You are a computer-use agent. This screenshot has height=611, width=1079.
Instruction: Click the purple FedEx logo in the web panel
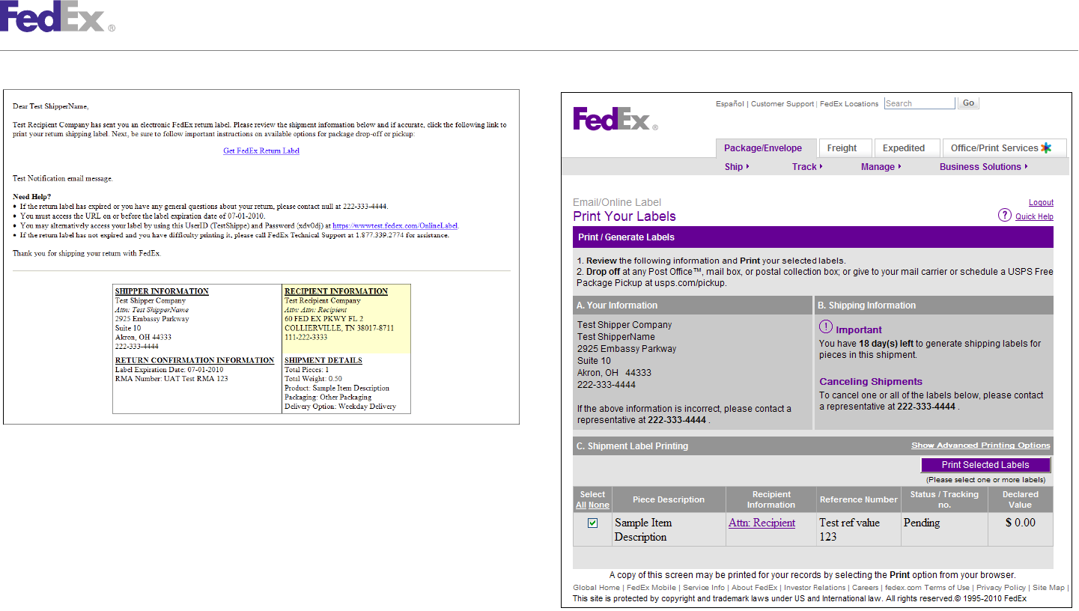(616, 118)
